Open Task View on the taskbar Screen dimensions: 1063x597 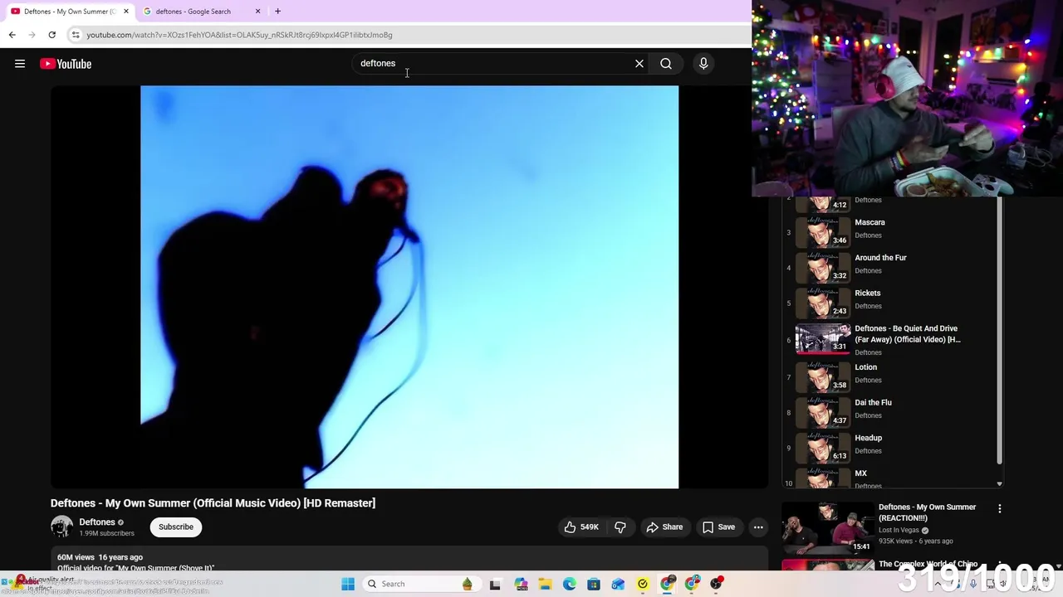click(x=495, y=584)
